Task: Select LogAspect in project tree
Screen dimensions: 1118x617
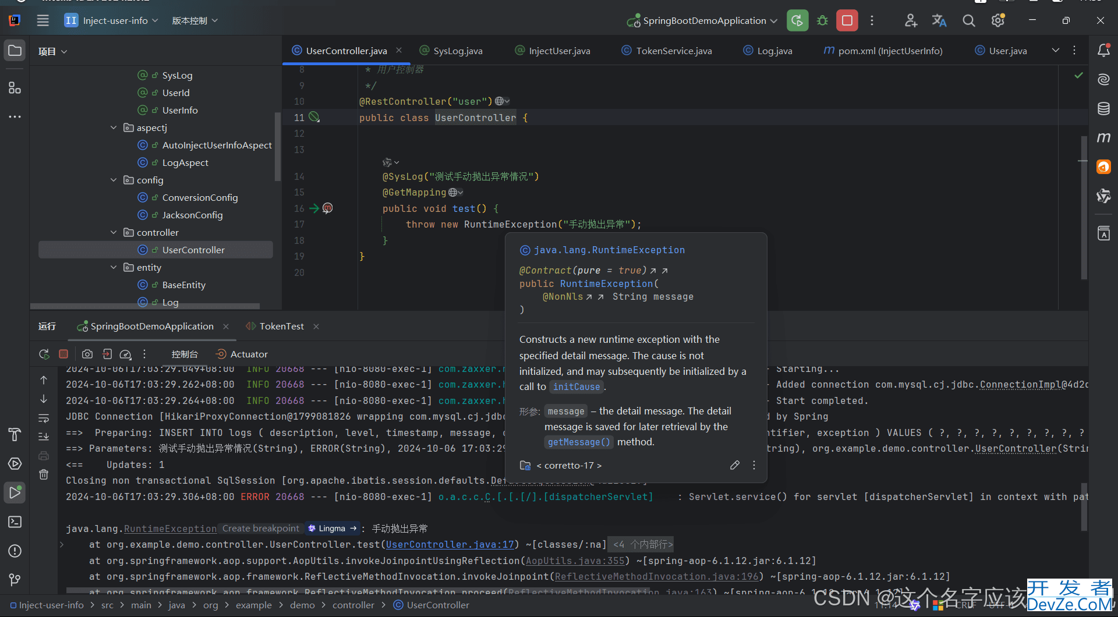Action: tap(185, 162)
